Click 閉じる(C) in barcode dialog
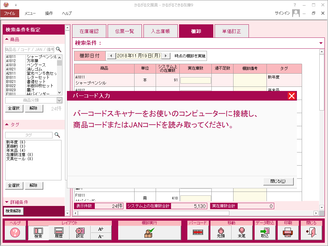 pyautogui.click(x=278, y=181)
